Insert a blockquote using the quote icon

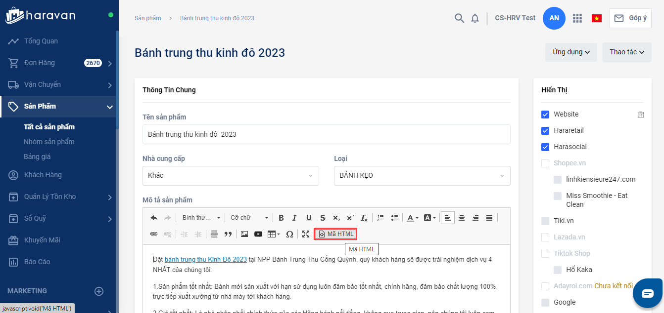pos(228,234)
